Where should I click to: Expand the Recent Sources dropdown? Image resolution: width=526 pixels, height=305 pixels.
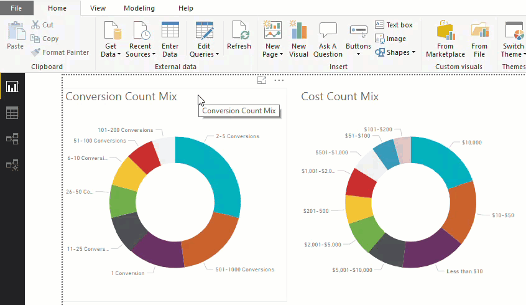pyautogui.click(x=140, y=50)
